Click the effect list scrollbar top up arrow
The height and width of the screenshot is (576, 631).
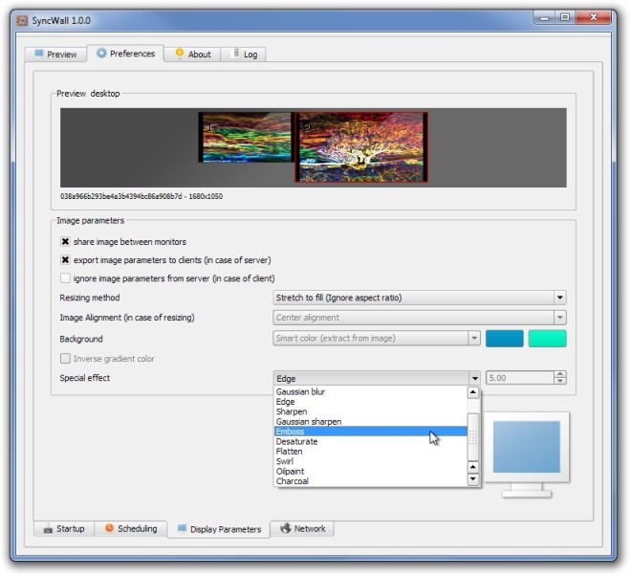tap(473, 392)
